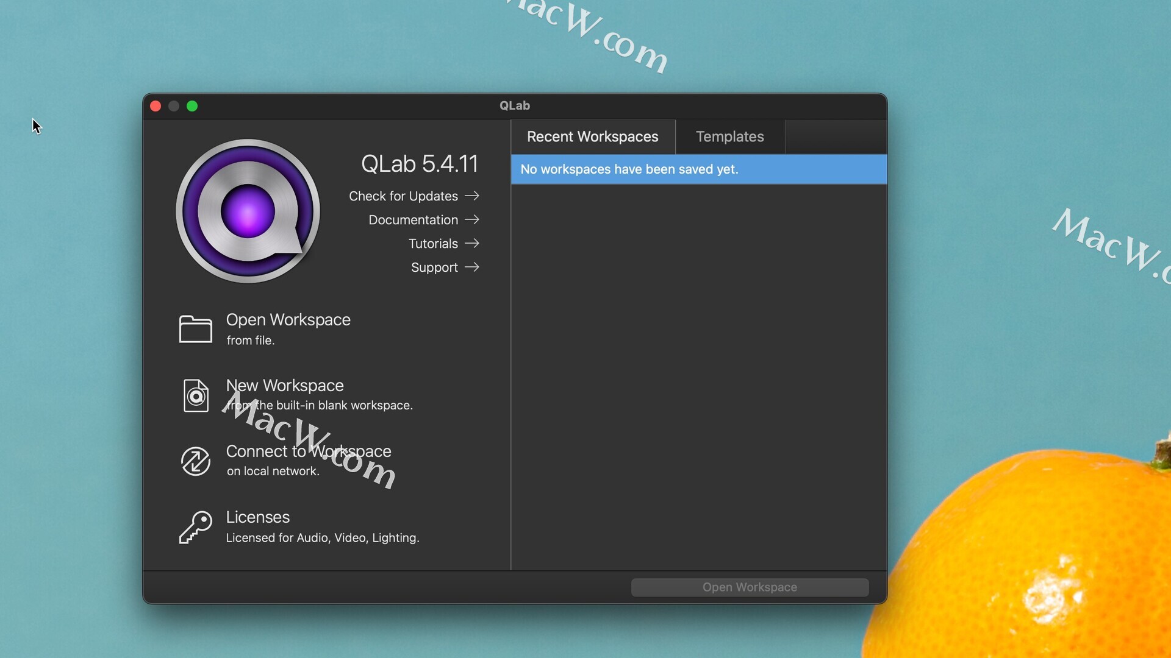
Task: Click the New Workspace document icon
Action: click(196, 395)
